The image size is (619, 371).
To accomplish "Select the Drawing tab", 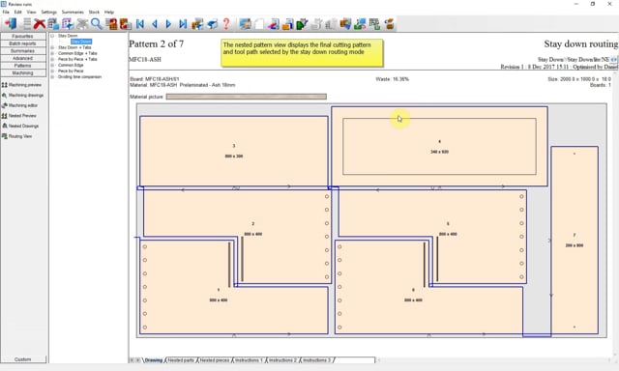I will tap(153, 360).
